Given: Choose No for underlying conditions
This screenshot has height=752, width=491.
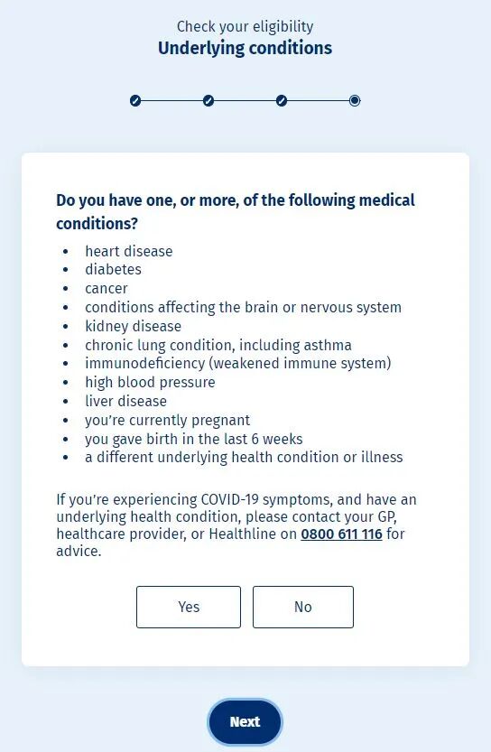Looking at the screenshot, I should (303, 607).
